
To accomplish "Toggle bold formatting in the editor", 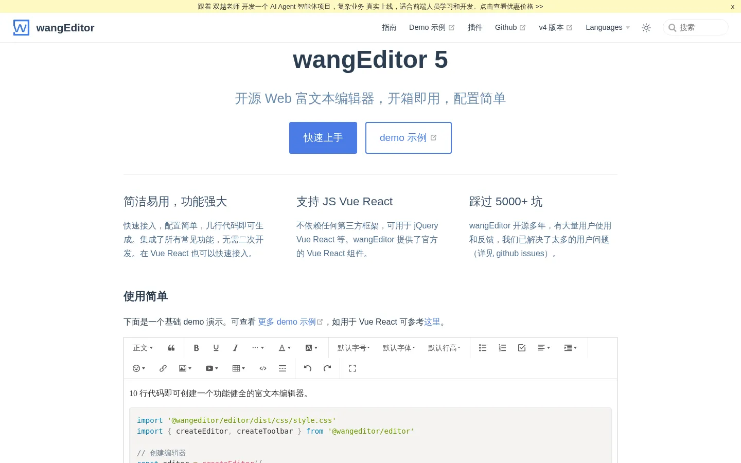I will (x=196, y=348).
